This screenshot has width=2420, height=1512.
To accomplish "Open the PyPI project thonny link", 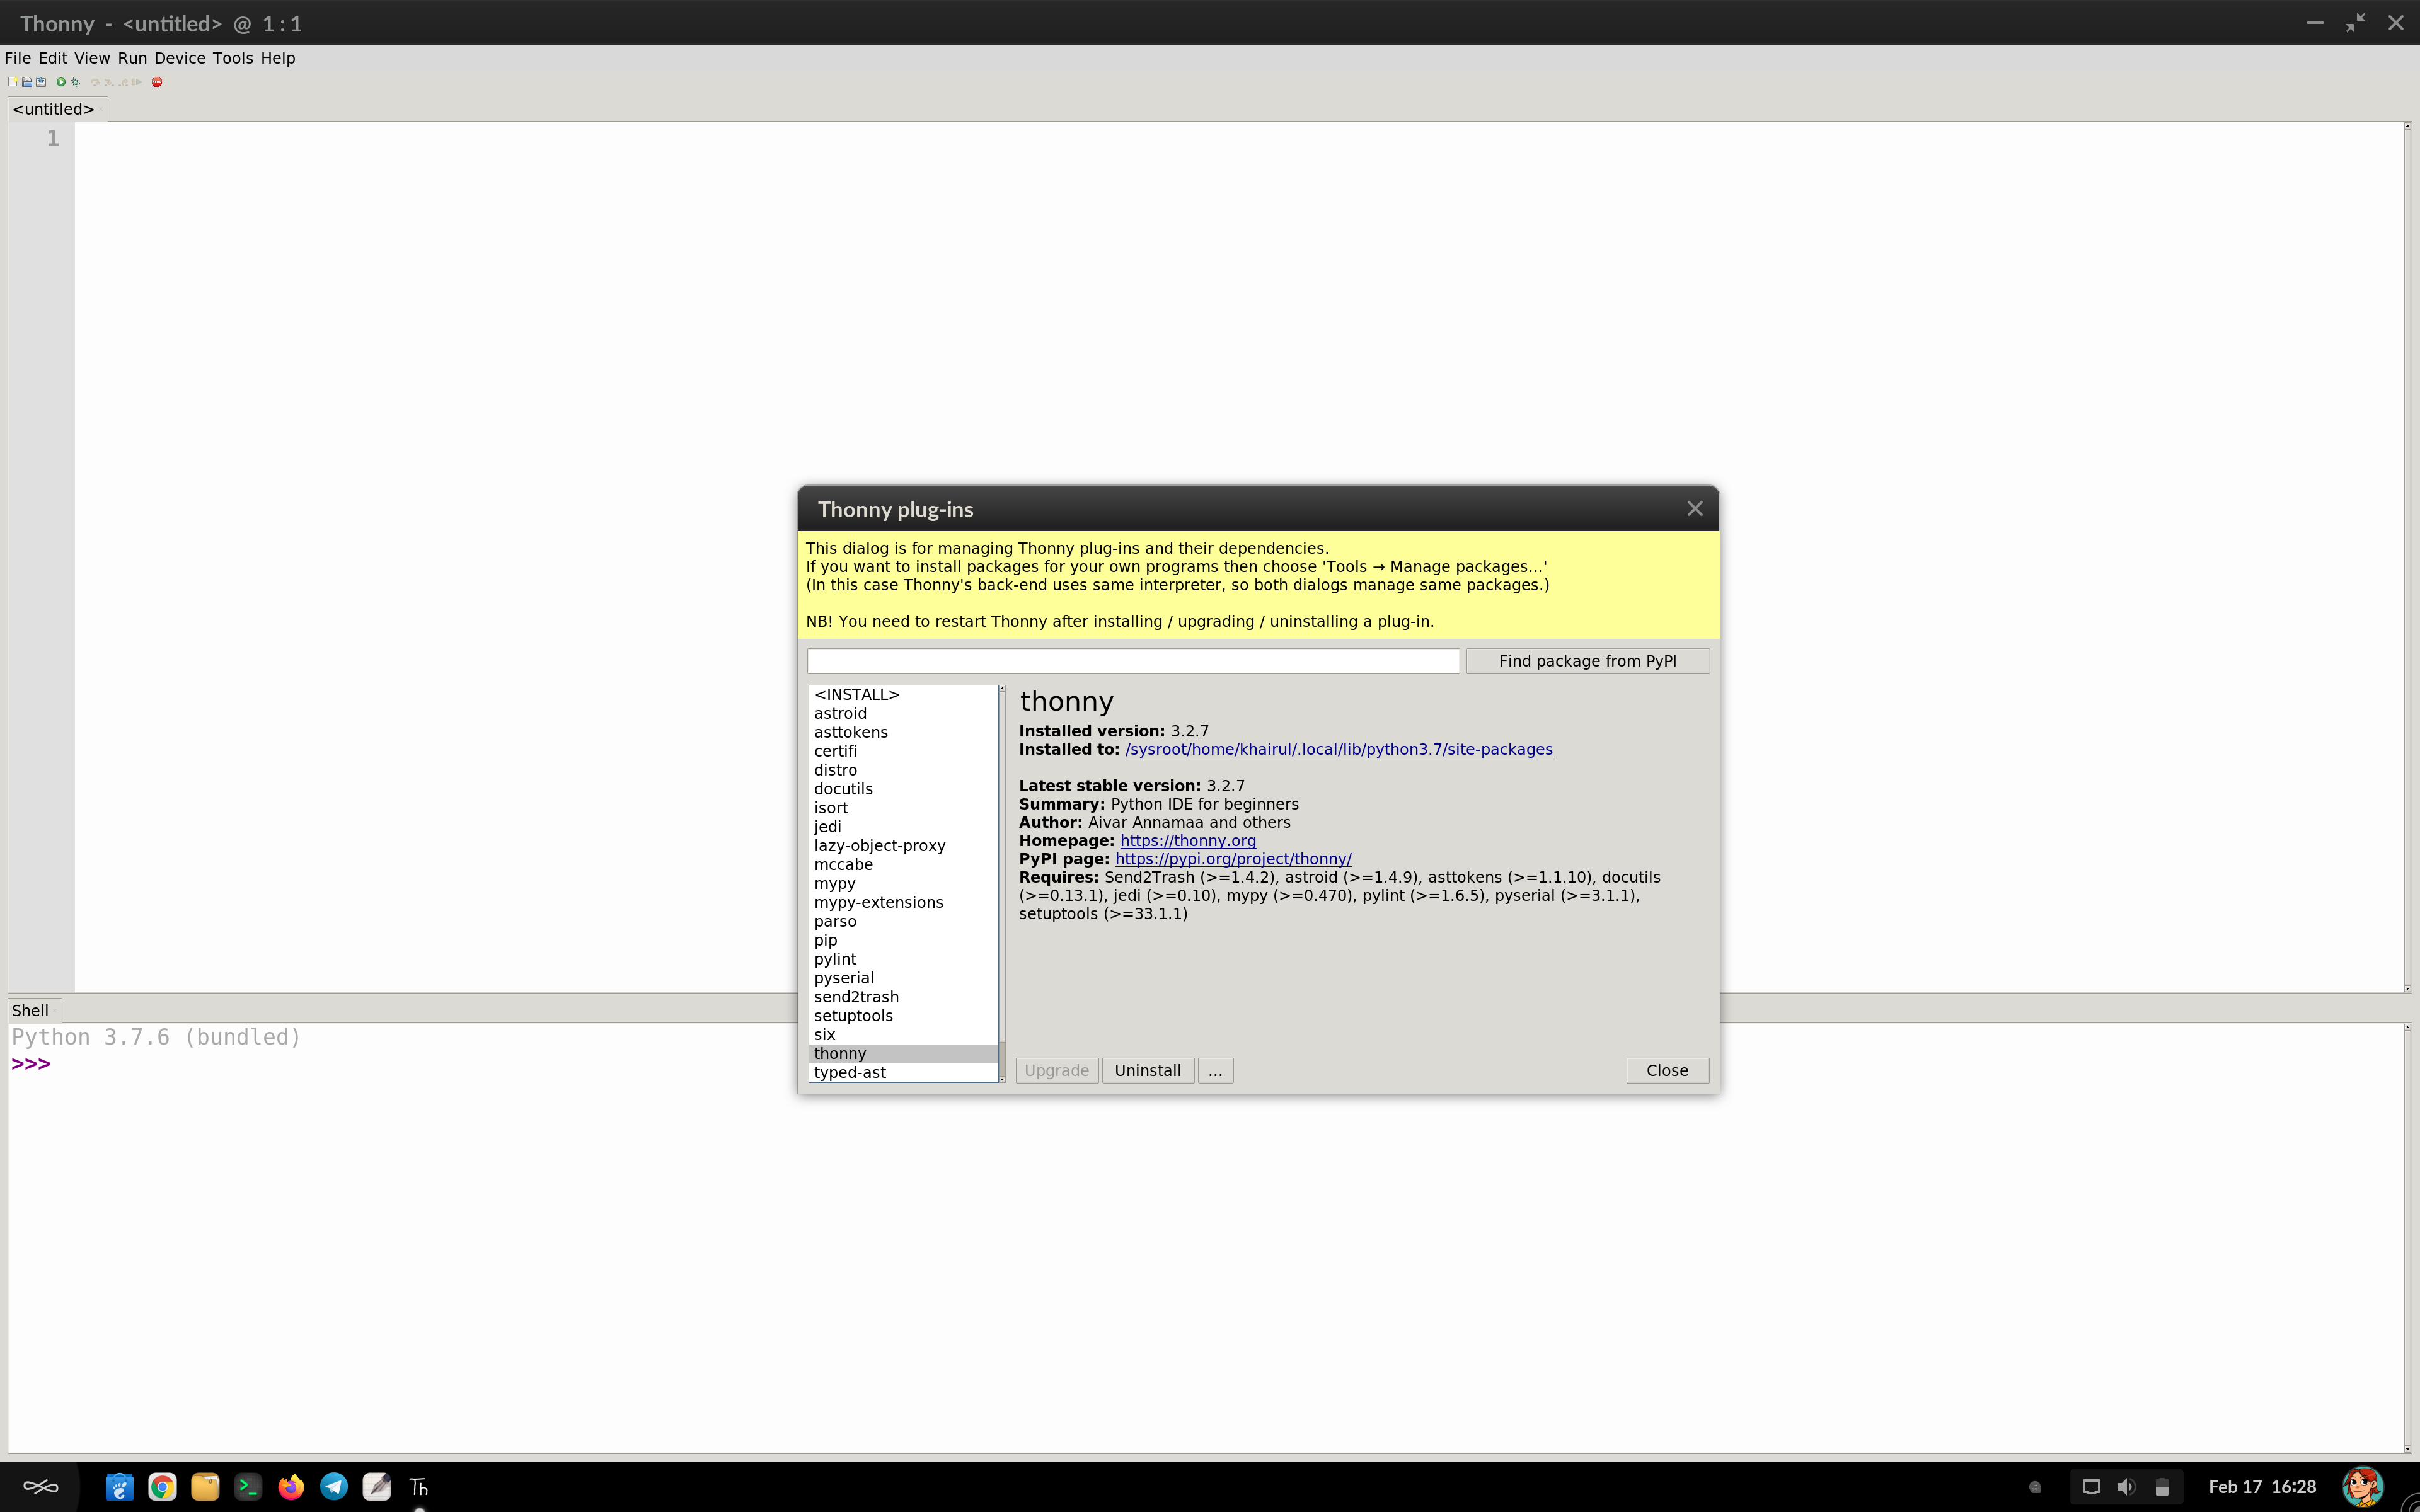I will pyautogui.click(x=1233, y=859).
